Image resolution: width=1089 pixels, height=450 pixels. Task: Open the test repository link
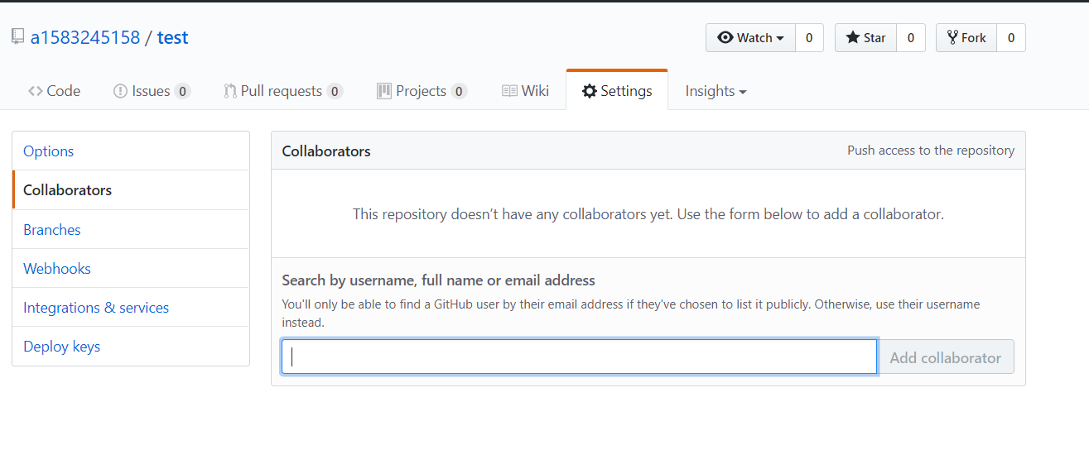[172, 37]
